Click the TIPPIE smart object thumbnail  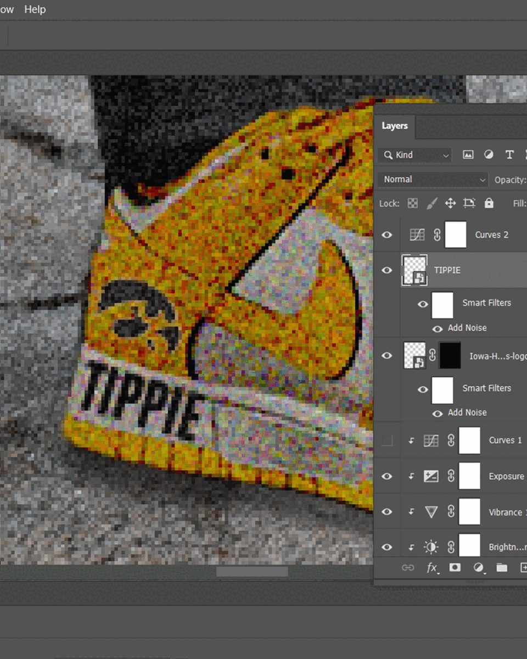(x=414, y=270)
